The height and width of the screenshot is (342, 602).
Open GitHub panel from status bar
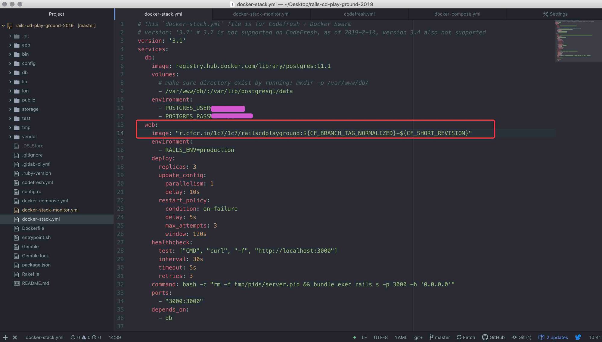(493, 337)
